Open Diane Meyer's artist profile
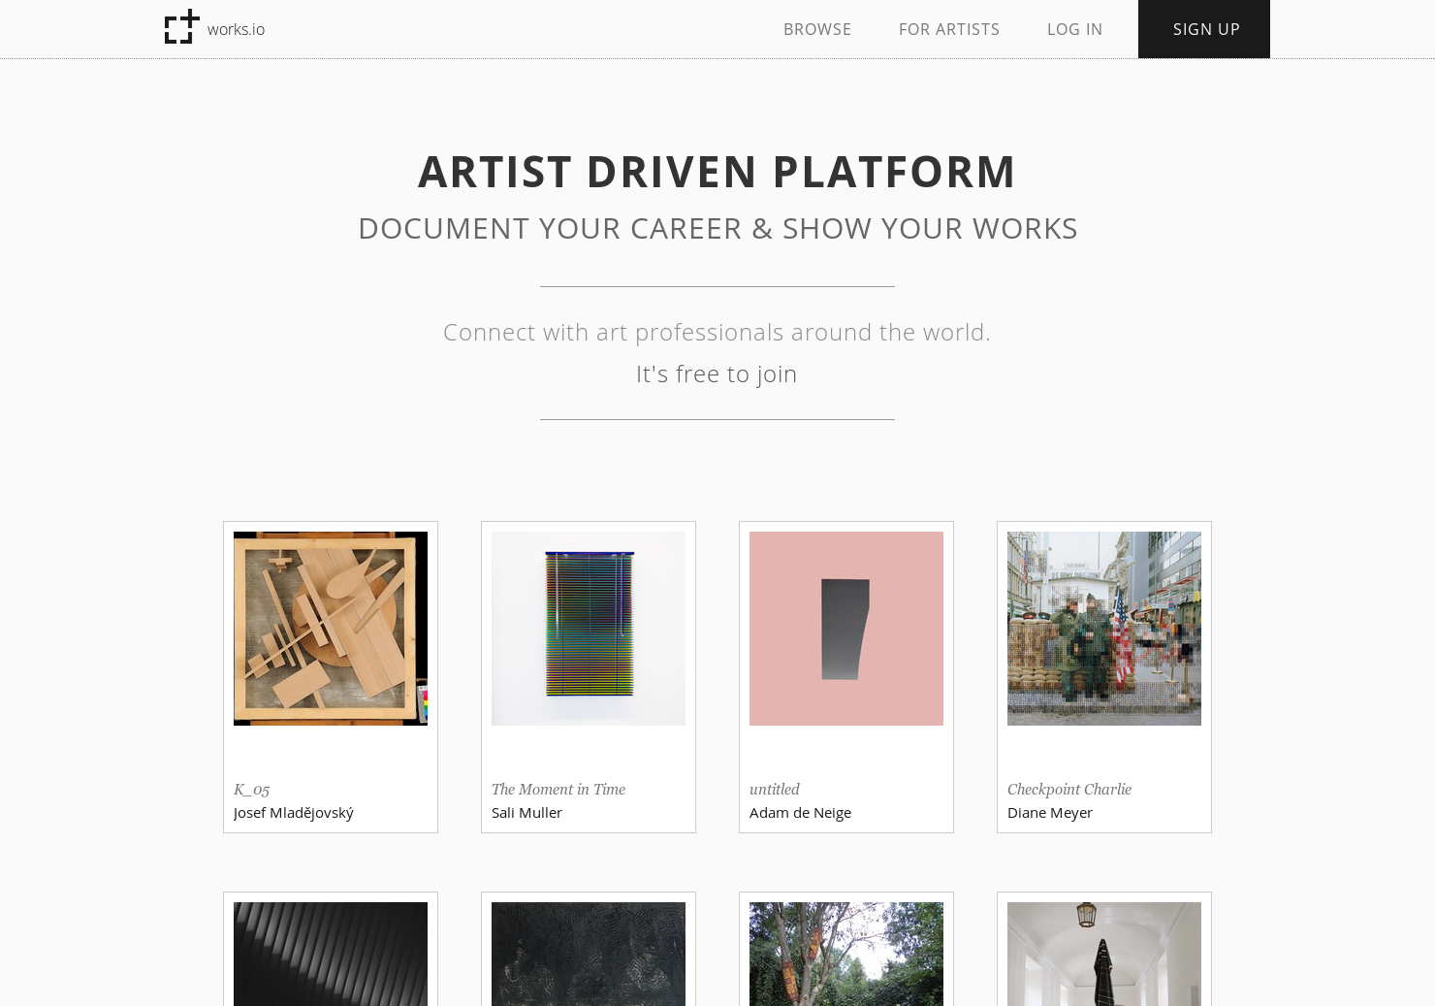The height and width of the screenshot is (1006, 1435). tap(1050, 812)
